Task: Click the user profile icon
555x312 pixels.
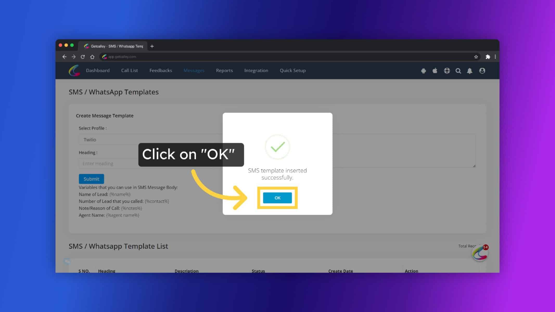Action: (x=482, y=70)
